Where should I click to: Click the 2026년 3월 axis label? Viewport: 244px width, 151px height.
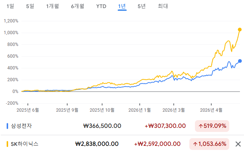coord(173,110)
